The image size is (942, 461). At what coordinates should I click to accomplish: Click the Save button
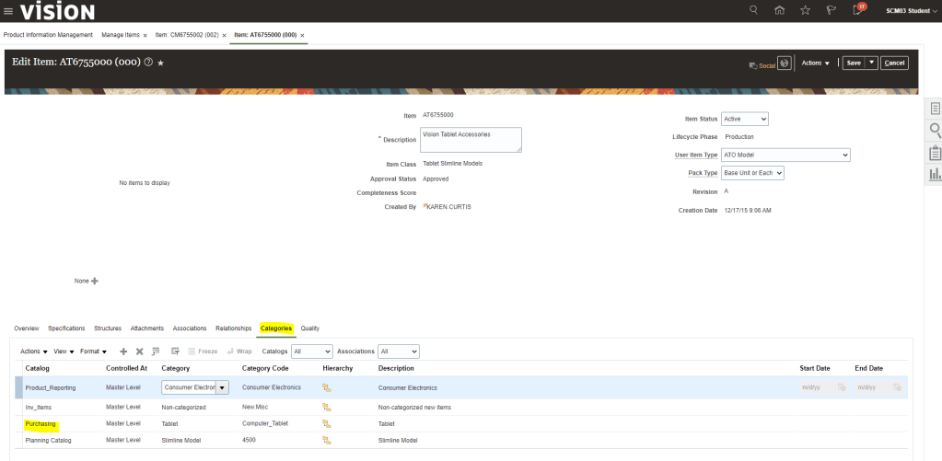click(x=854, y=63)
